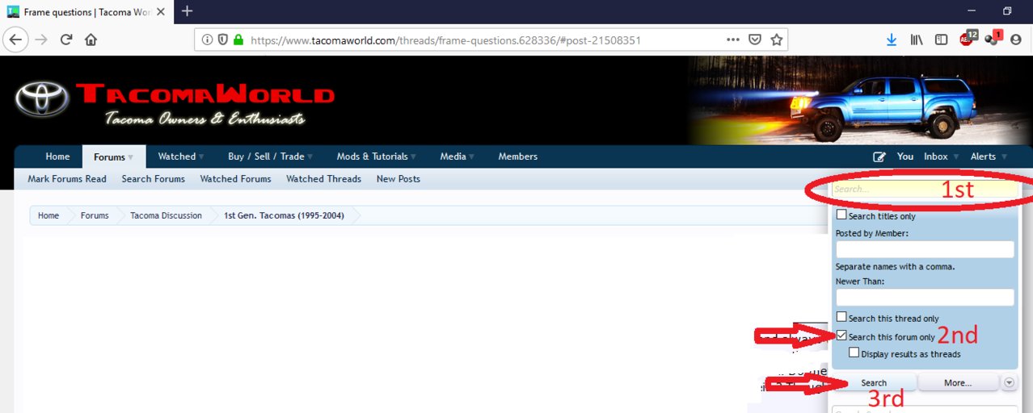The image size is (1033, 413).
Task: Open Mods & Tutorials dropdown
Action: coord(414,156)
